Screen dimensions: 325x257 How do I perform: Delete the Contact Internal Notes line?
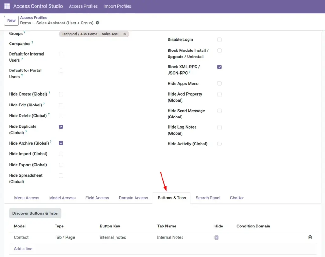[310, 237]
